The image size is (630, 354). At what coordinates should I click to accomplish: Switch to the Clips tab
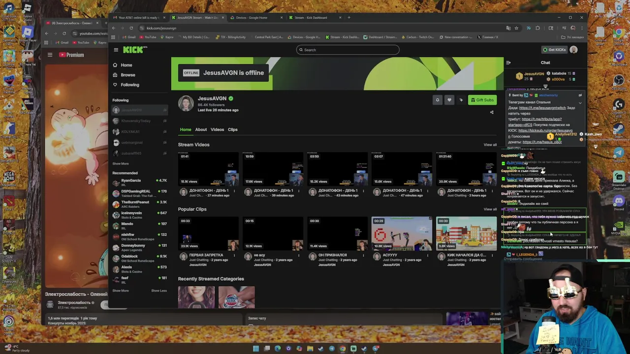[233, 130]
